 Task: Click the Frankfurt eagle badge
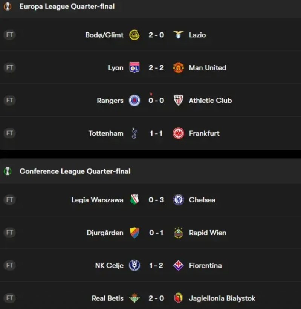click(x=179, y=133)
